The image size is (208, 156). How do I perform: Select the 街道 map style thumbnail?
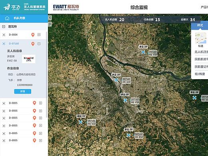tap(201, 38)
